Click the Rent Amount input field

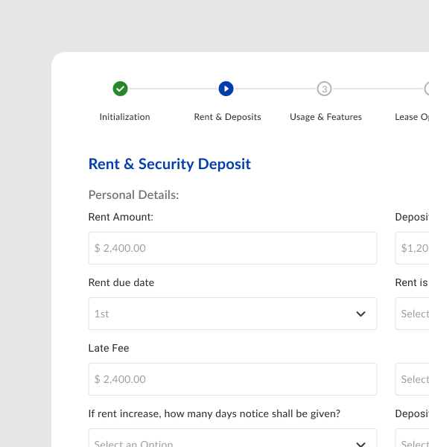tap(232, 248)
